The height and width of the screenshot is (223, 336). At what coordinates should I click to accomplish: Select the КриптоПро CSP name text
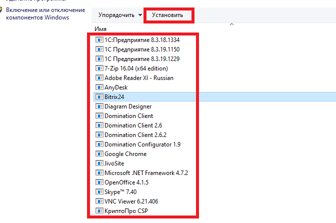click(x=126, y=211)
